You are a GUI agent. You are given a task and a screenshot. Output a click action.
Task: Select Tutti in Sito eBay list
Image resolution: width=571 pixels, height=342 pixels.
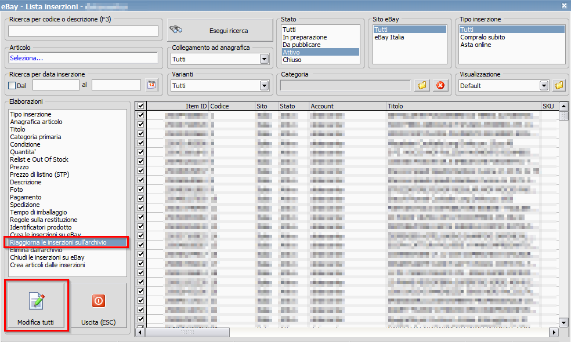(x=410, y=30)
